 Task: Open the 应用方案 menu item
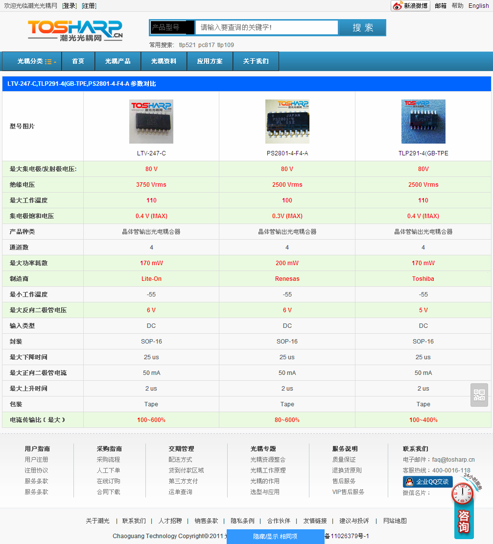point(210,61)
